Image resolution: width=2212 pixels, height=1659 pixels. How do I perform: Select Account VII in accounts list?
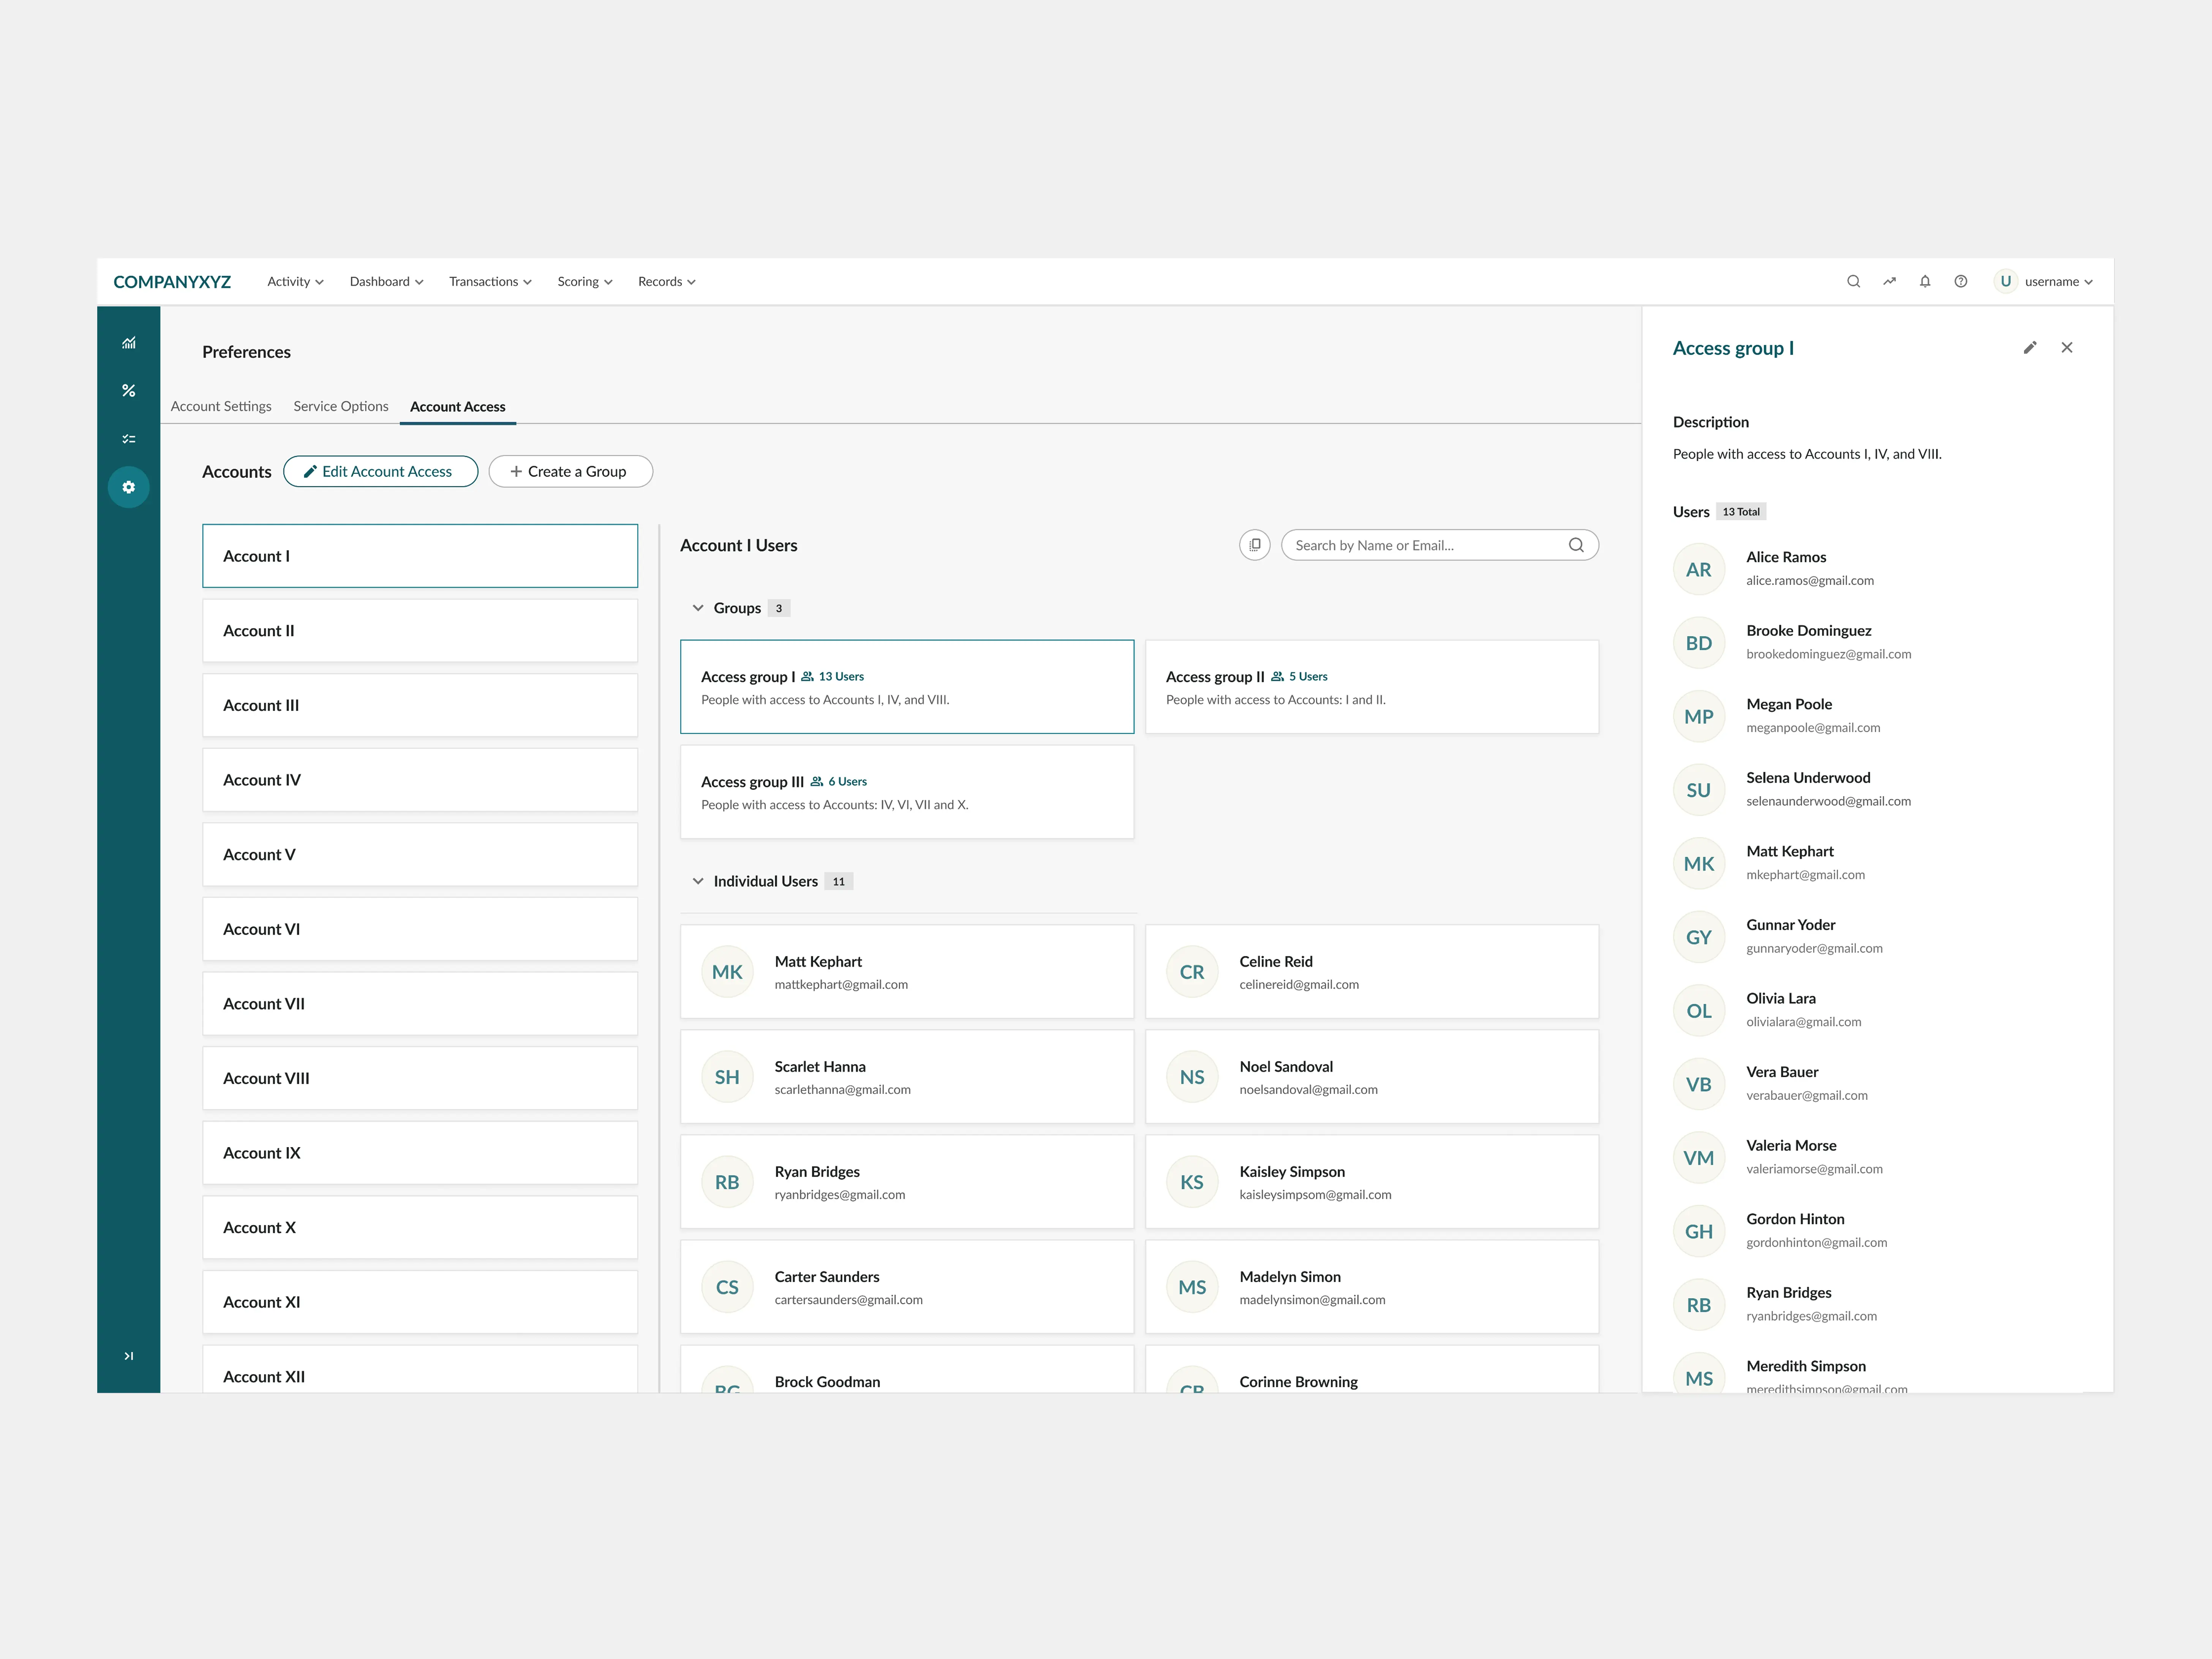[420, 1003]
